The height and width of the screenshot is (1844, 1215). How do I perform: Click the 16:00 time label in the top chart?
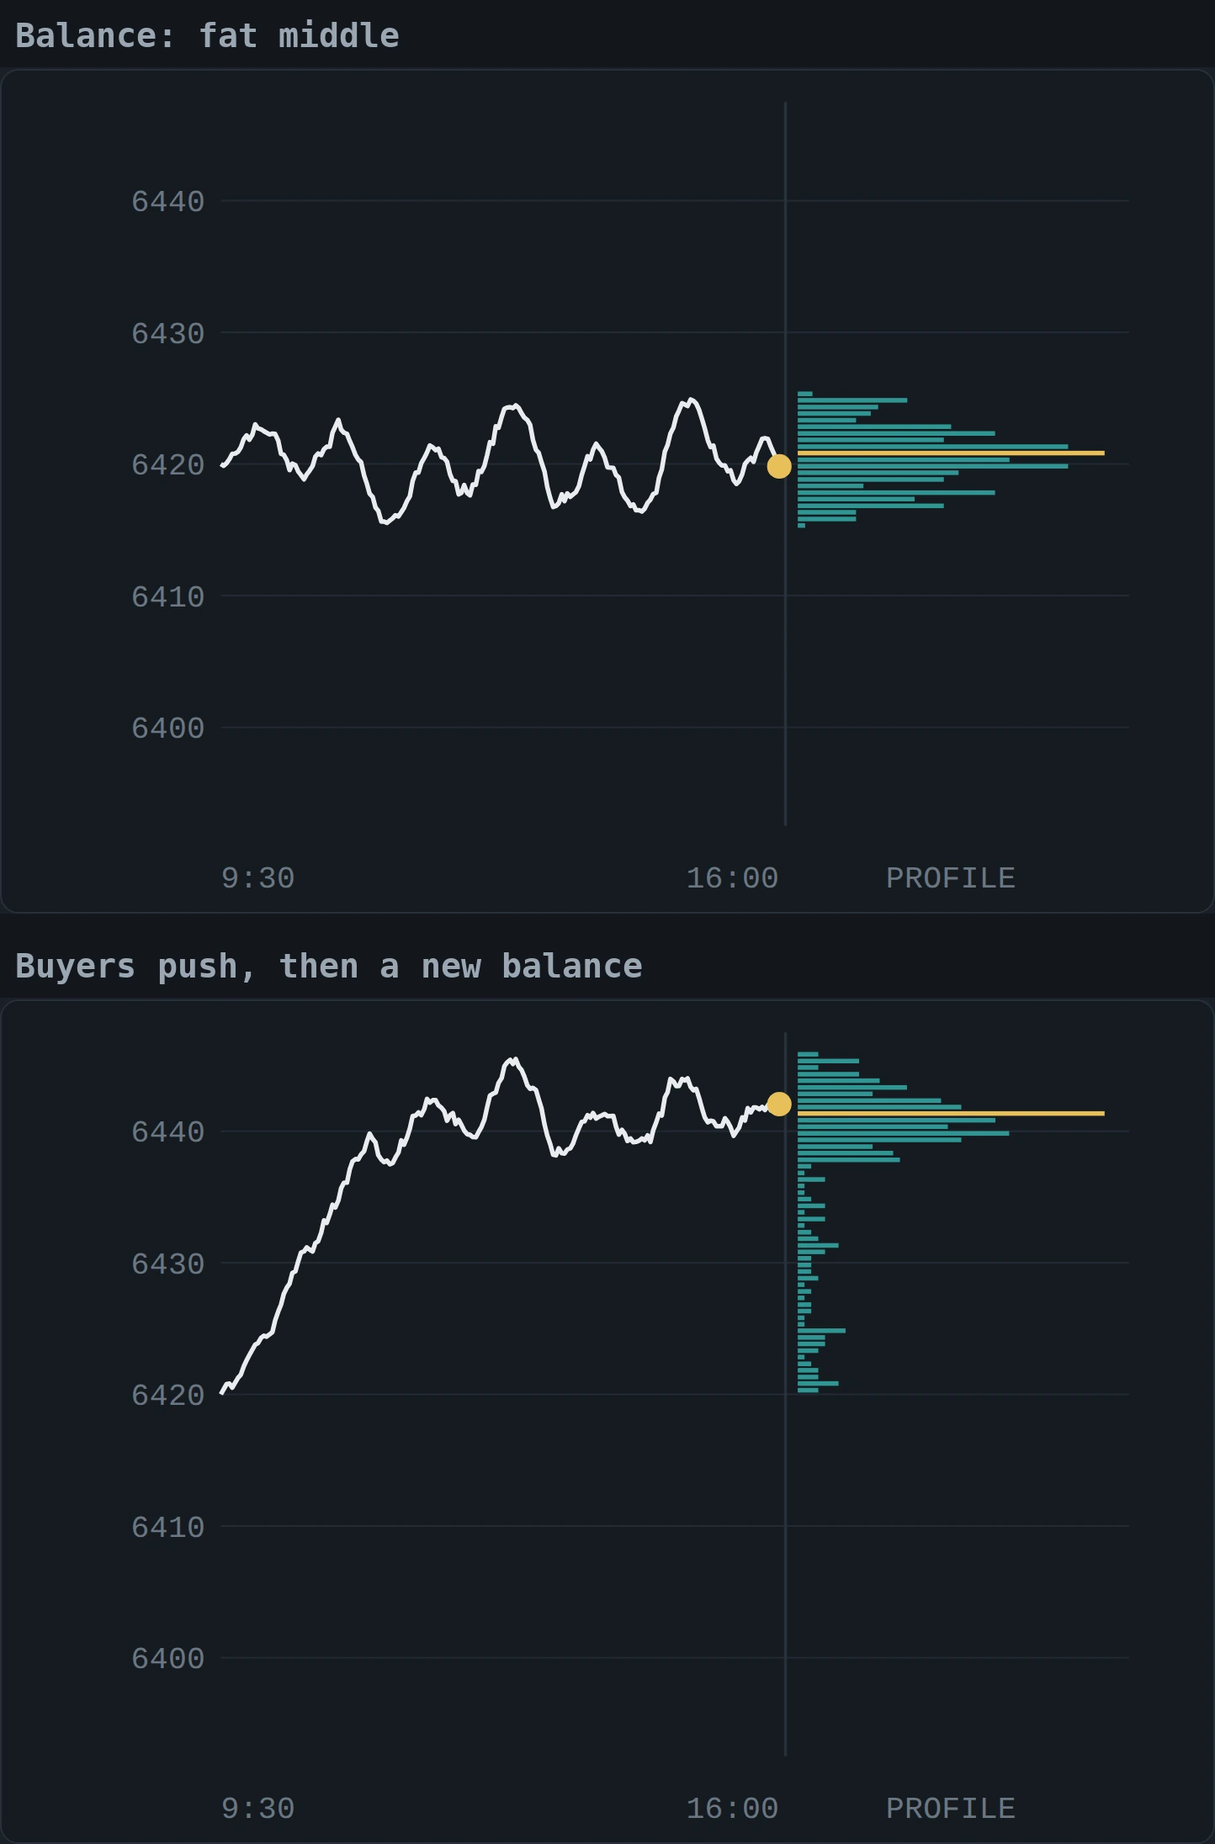pyautogui.click(x=732, y=878)
